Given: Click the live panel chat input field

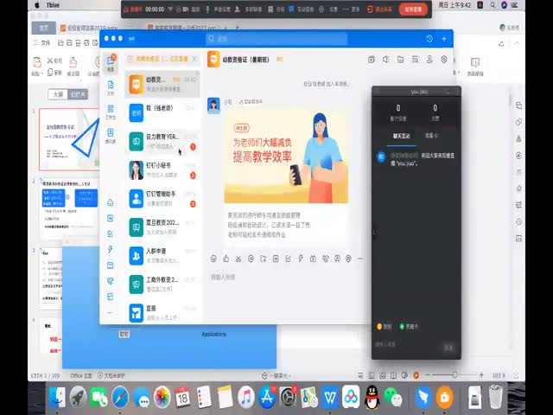Looking at the screenshot, I should click(405, 344).
